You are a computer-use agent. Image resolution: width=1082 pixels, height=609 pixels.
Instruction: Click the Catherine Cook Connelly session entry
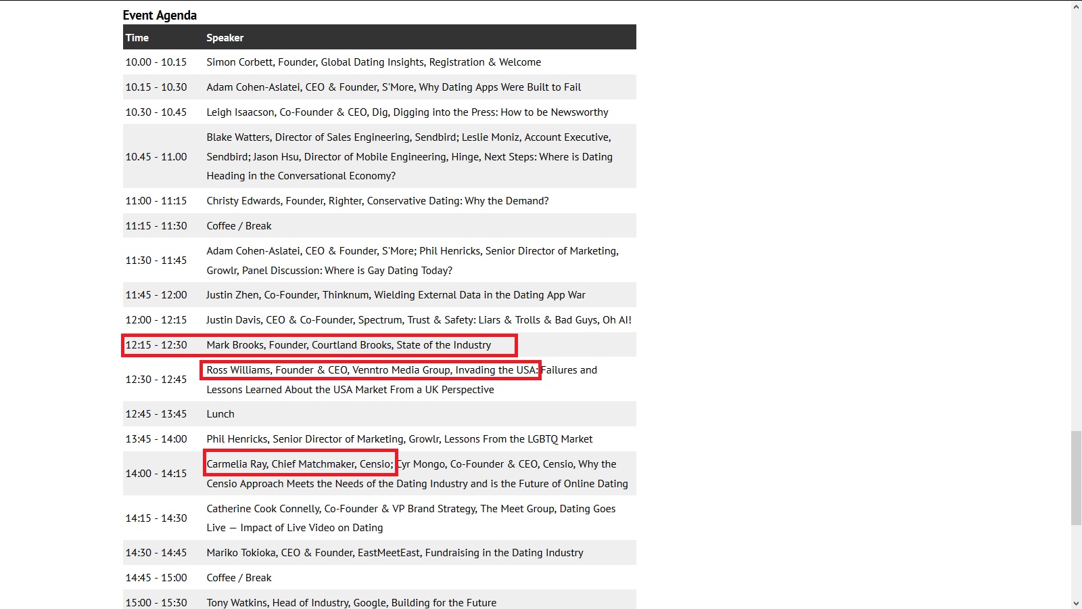pyautogui.click(x=411, y=518)
